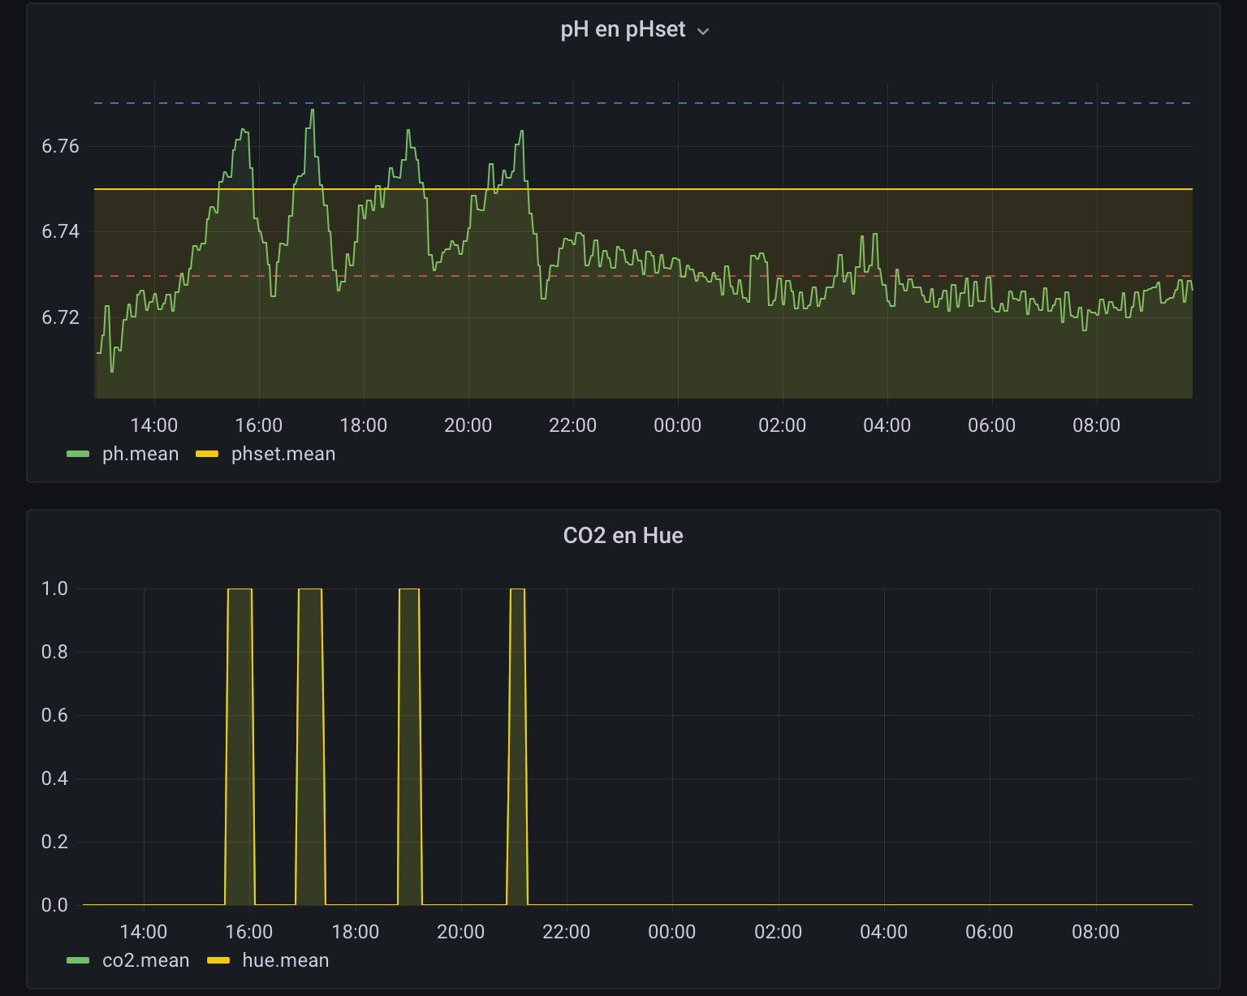1247x996 pixels.
Task: Click the 6.76 y-axis label in pH chart
Action: click(61, 146)
